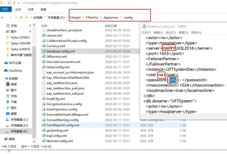Expand chevron after 此电脑 in breadcrumb

(45, 18)
